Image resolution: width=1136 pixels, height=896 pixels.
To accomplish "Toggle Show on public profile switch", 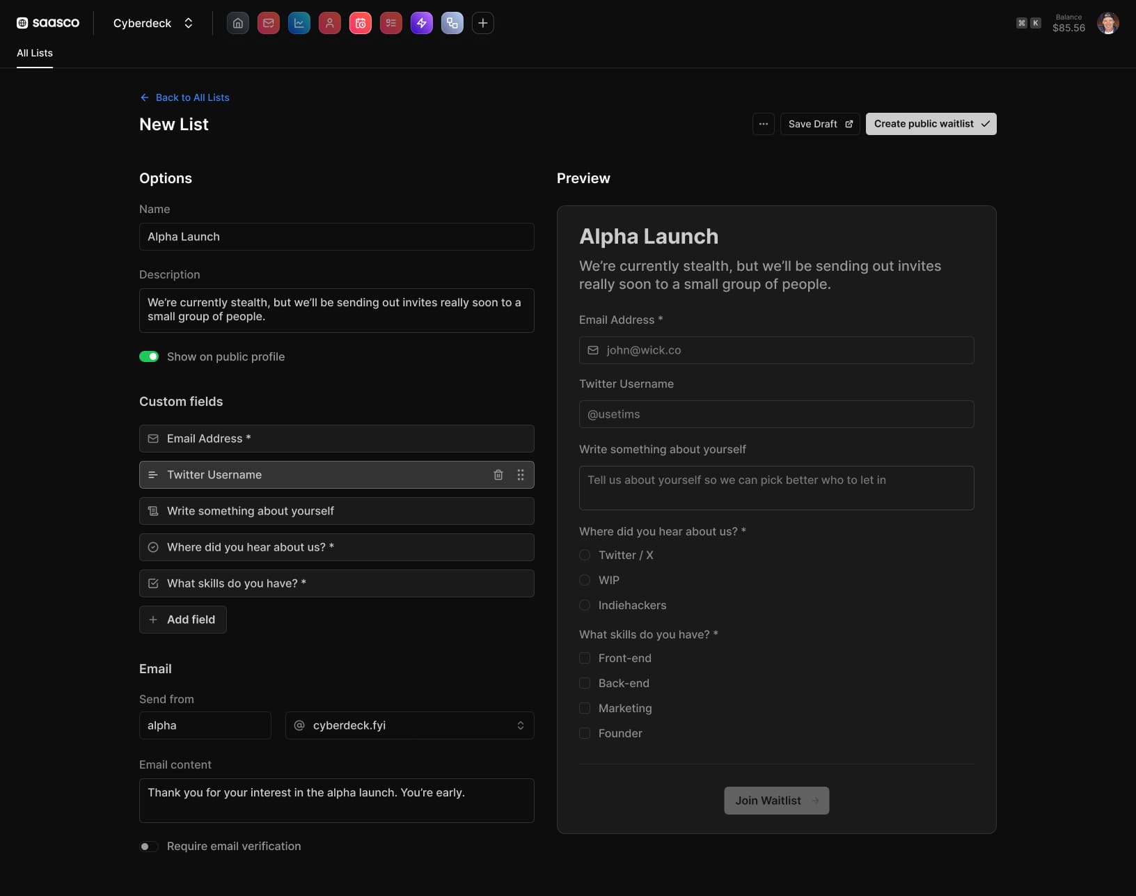I will (149, 356).
